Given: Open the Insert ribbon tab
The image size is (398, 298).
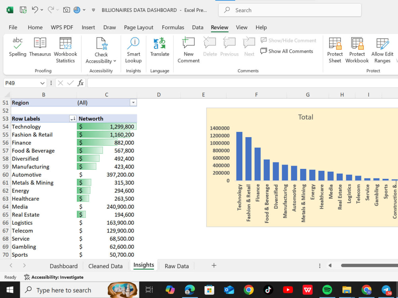Looking at the screenshot, I should (x=88, y=27).
